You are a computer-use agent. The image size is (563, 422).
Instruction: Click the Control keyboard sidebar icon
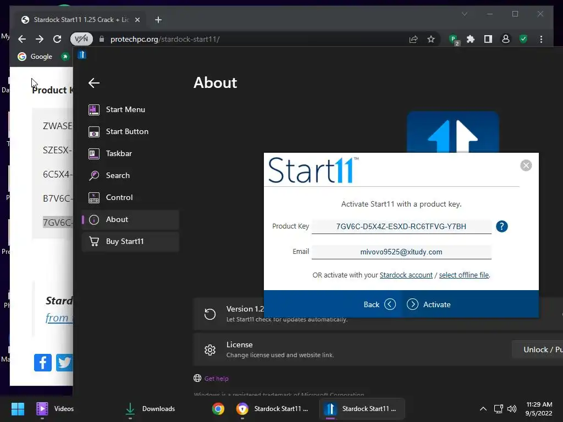[x=93, y=197]
